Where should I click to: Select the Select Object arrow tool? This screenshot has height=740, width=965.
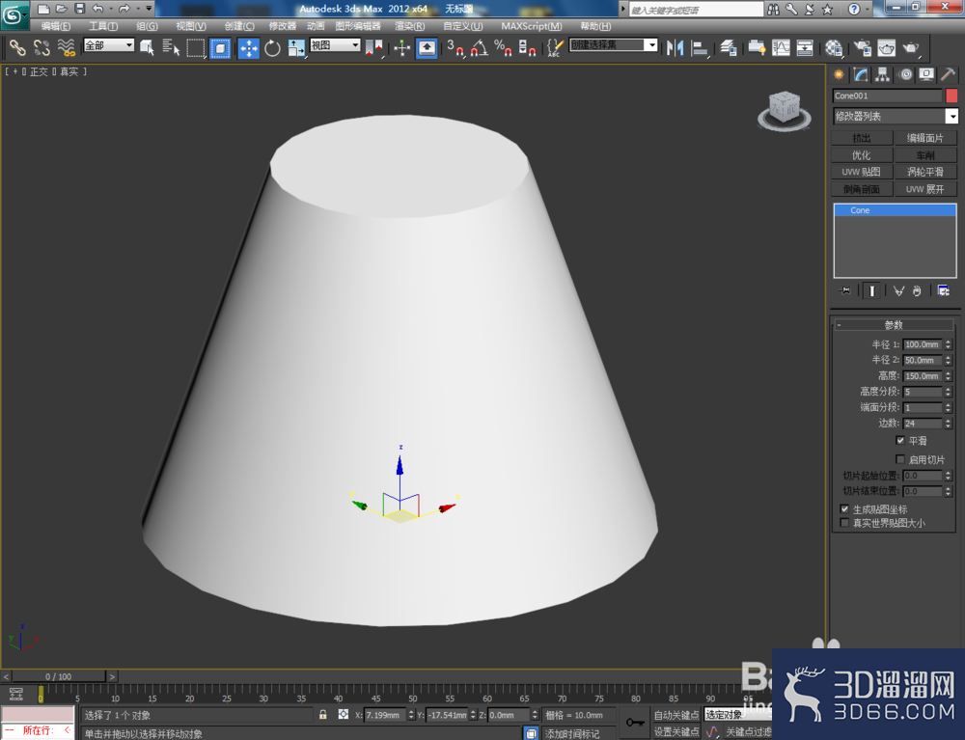pyautogui.click(x=147, y=48)
